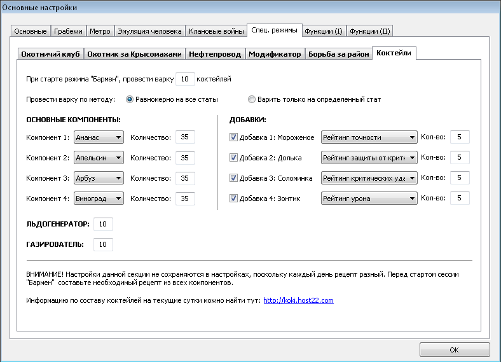Click Количество field for Компонент 2
Screen dimensions: 501x362
(x=185, y=158)
